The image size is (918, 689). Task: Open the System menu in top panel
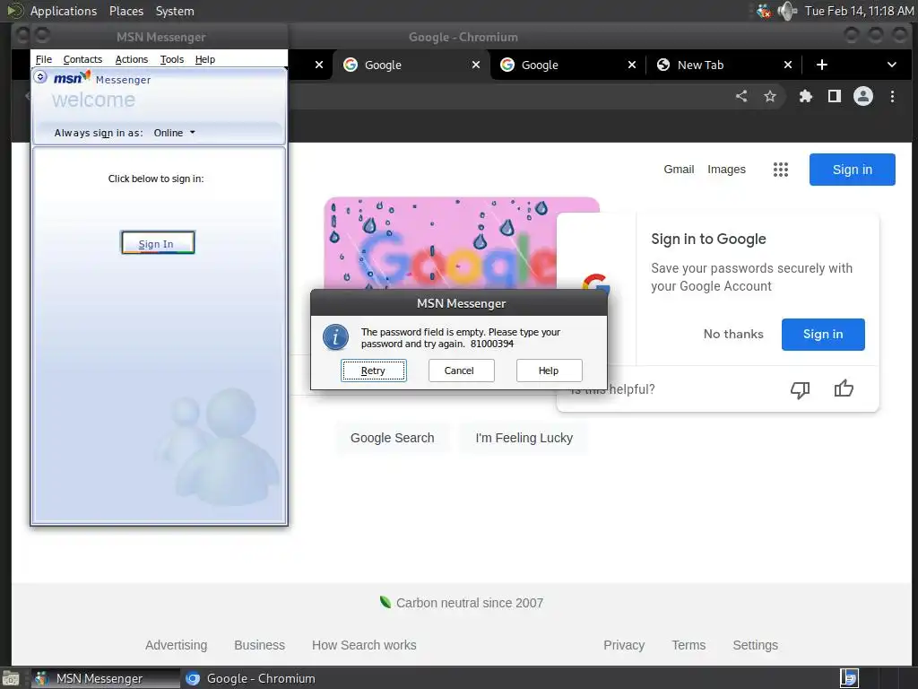tap(175, 11)
